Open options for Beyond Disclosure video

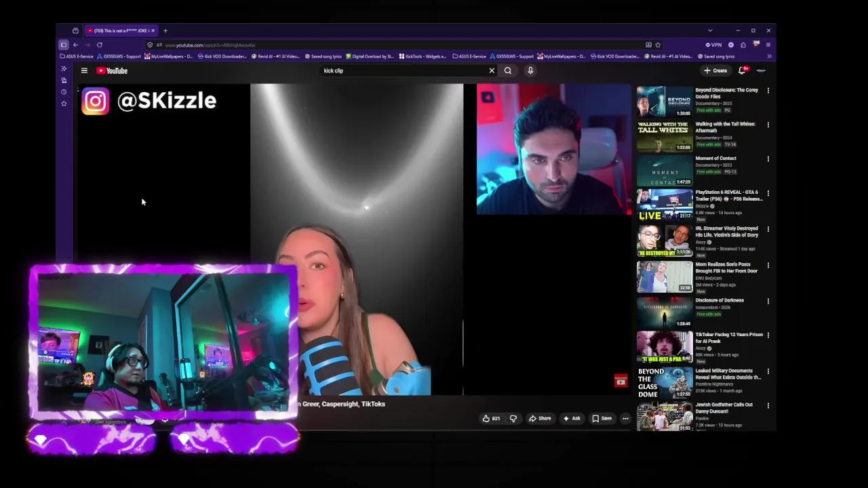pyautogui.click(x=768, y=91)
